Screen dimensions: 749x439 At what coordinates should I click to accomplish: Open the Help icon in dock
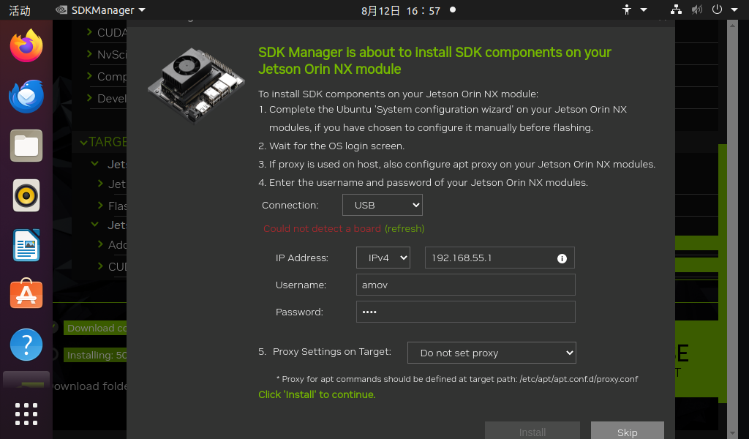(26, 345)
